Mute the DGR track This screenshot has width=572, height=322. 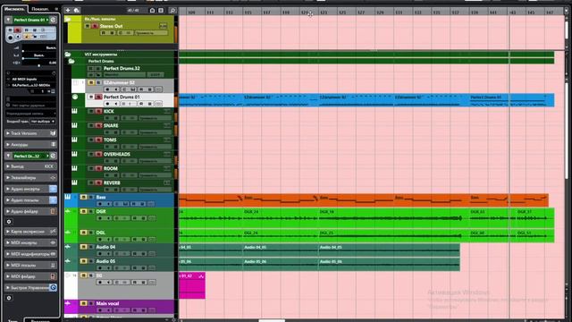click(83, 211)
